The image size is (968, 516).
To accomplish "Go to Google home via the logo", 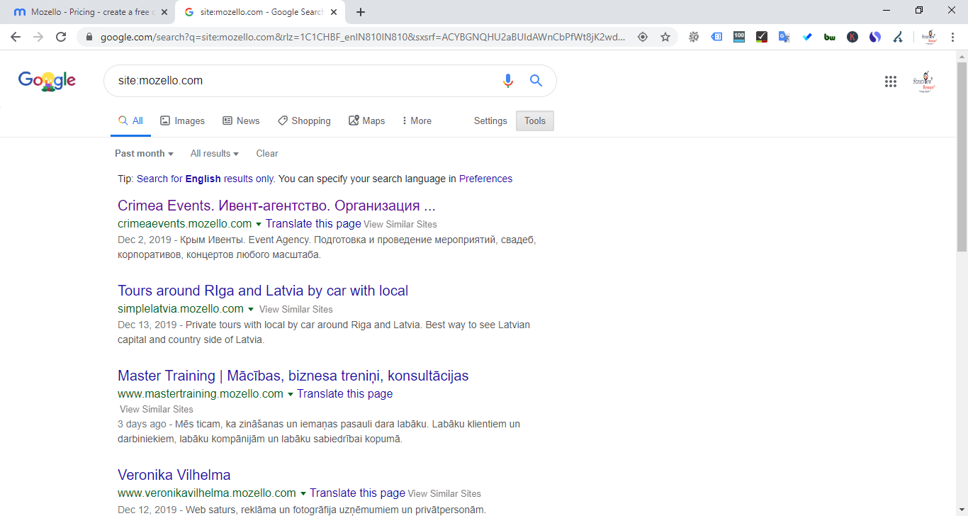I will (x=47, y=81).
